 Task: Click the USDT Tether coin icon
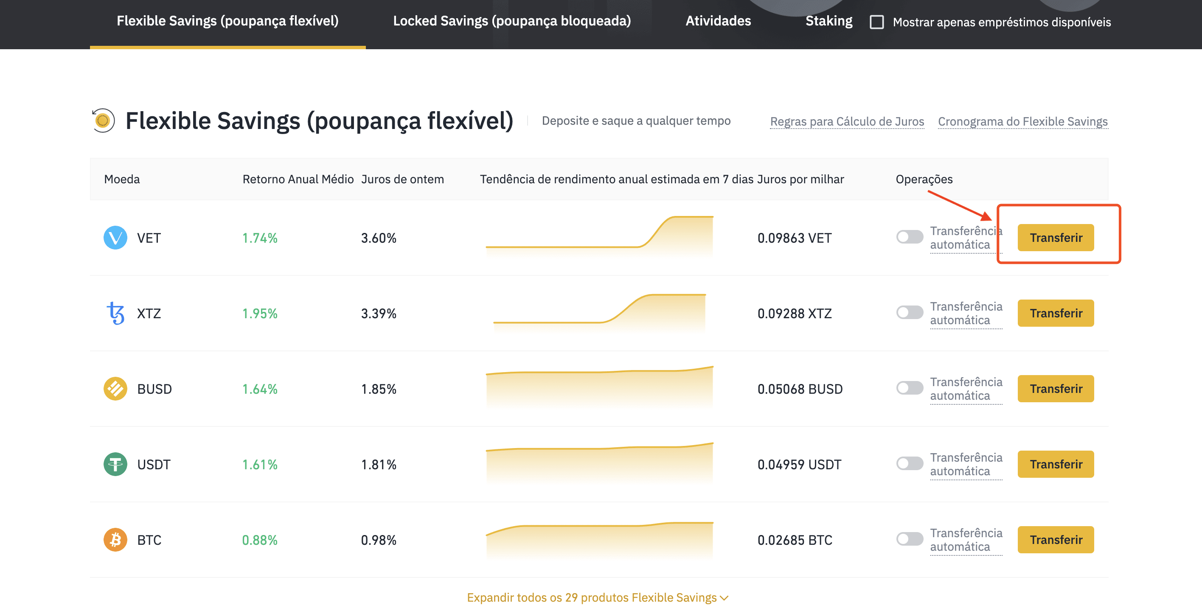pos(115,465)
